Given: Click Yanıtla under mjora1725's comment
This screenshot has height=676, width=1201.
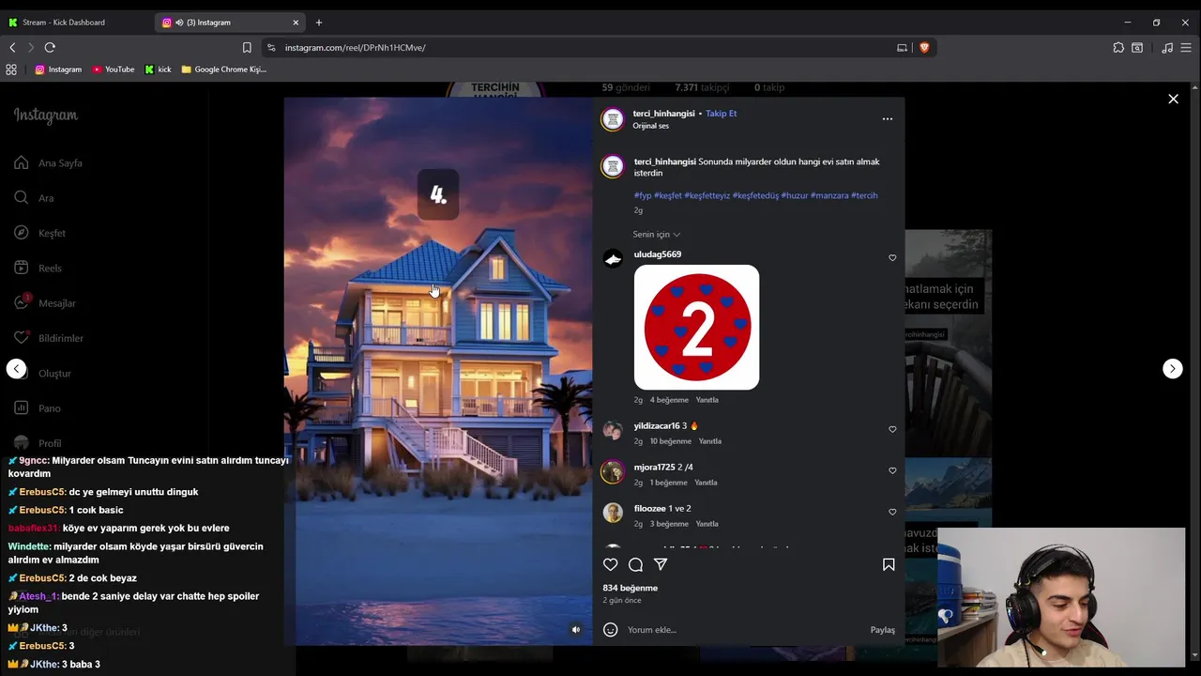Looking at the screenshot, I should (706, 483).
